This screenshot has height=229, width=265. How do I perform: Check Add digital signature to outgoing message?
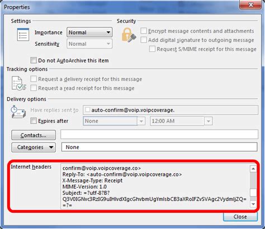(x=144, y=40)
